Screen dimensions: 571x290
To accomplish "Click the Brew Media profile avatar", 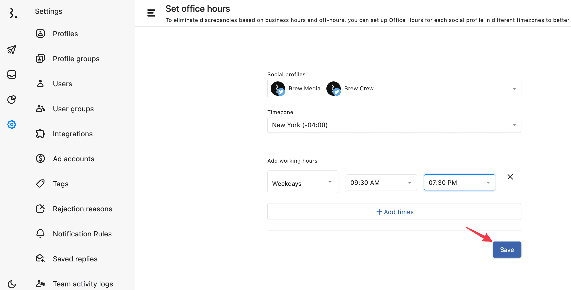I will tap(278, 89).
